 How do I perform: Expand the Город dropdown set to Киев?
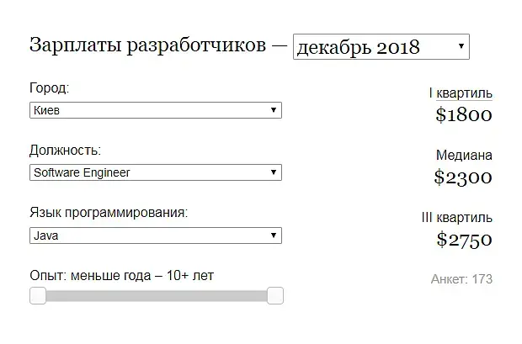tap(155, 110)
